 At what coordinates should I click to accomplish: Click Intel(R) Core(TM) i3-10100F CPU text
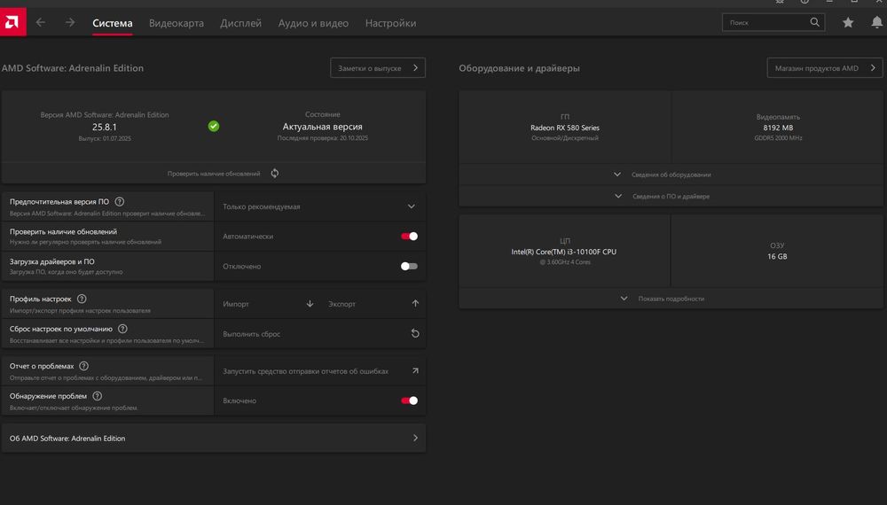click(564, 252)
